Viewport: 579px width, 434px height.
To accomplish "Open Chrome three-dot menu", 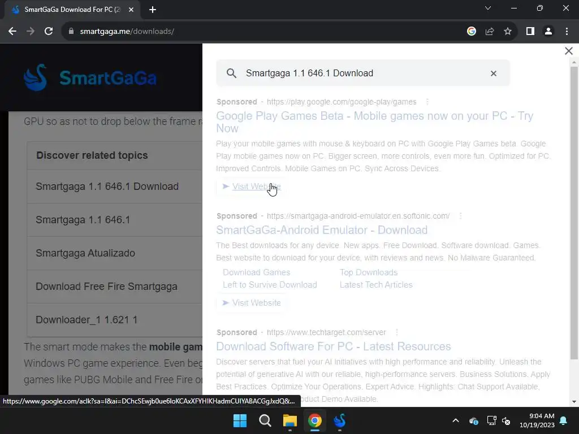I will (x=567, y=32).
